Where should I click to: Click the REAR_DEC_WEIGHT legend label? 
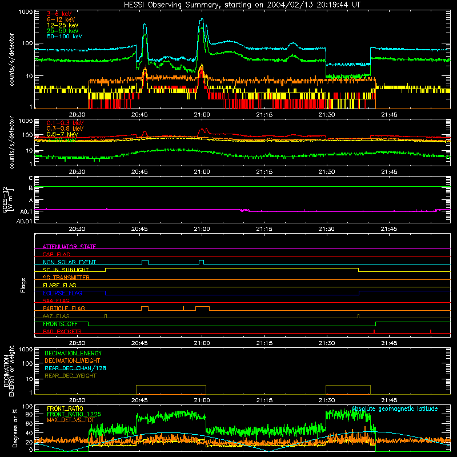[70, 376]
